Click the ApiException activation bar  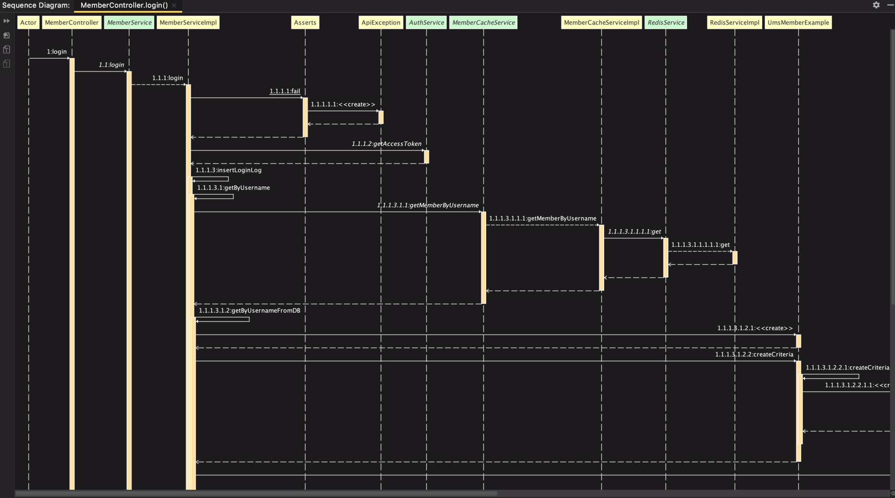[381, 117]
